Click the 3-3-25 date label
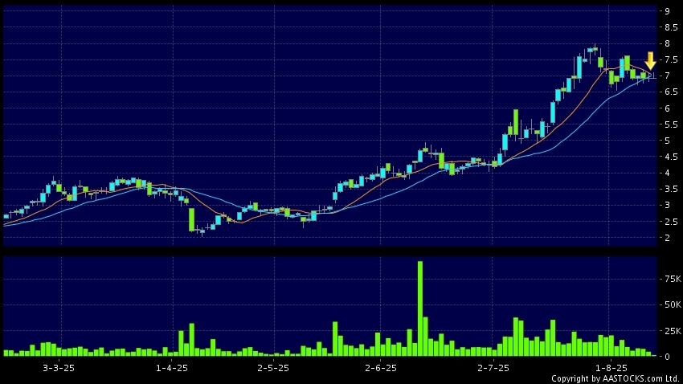The image size is (683, 384). pyautogui.click(x=59, y=368)
